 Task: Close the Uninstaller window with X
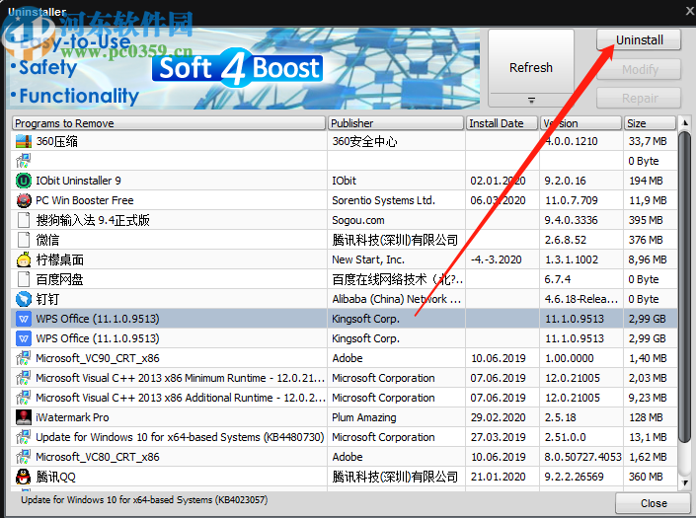click(x=689, y=11)
